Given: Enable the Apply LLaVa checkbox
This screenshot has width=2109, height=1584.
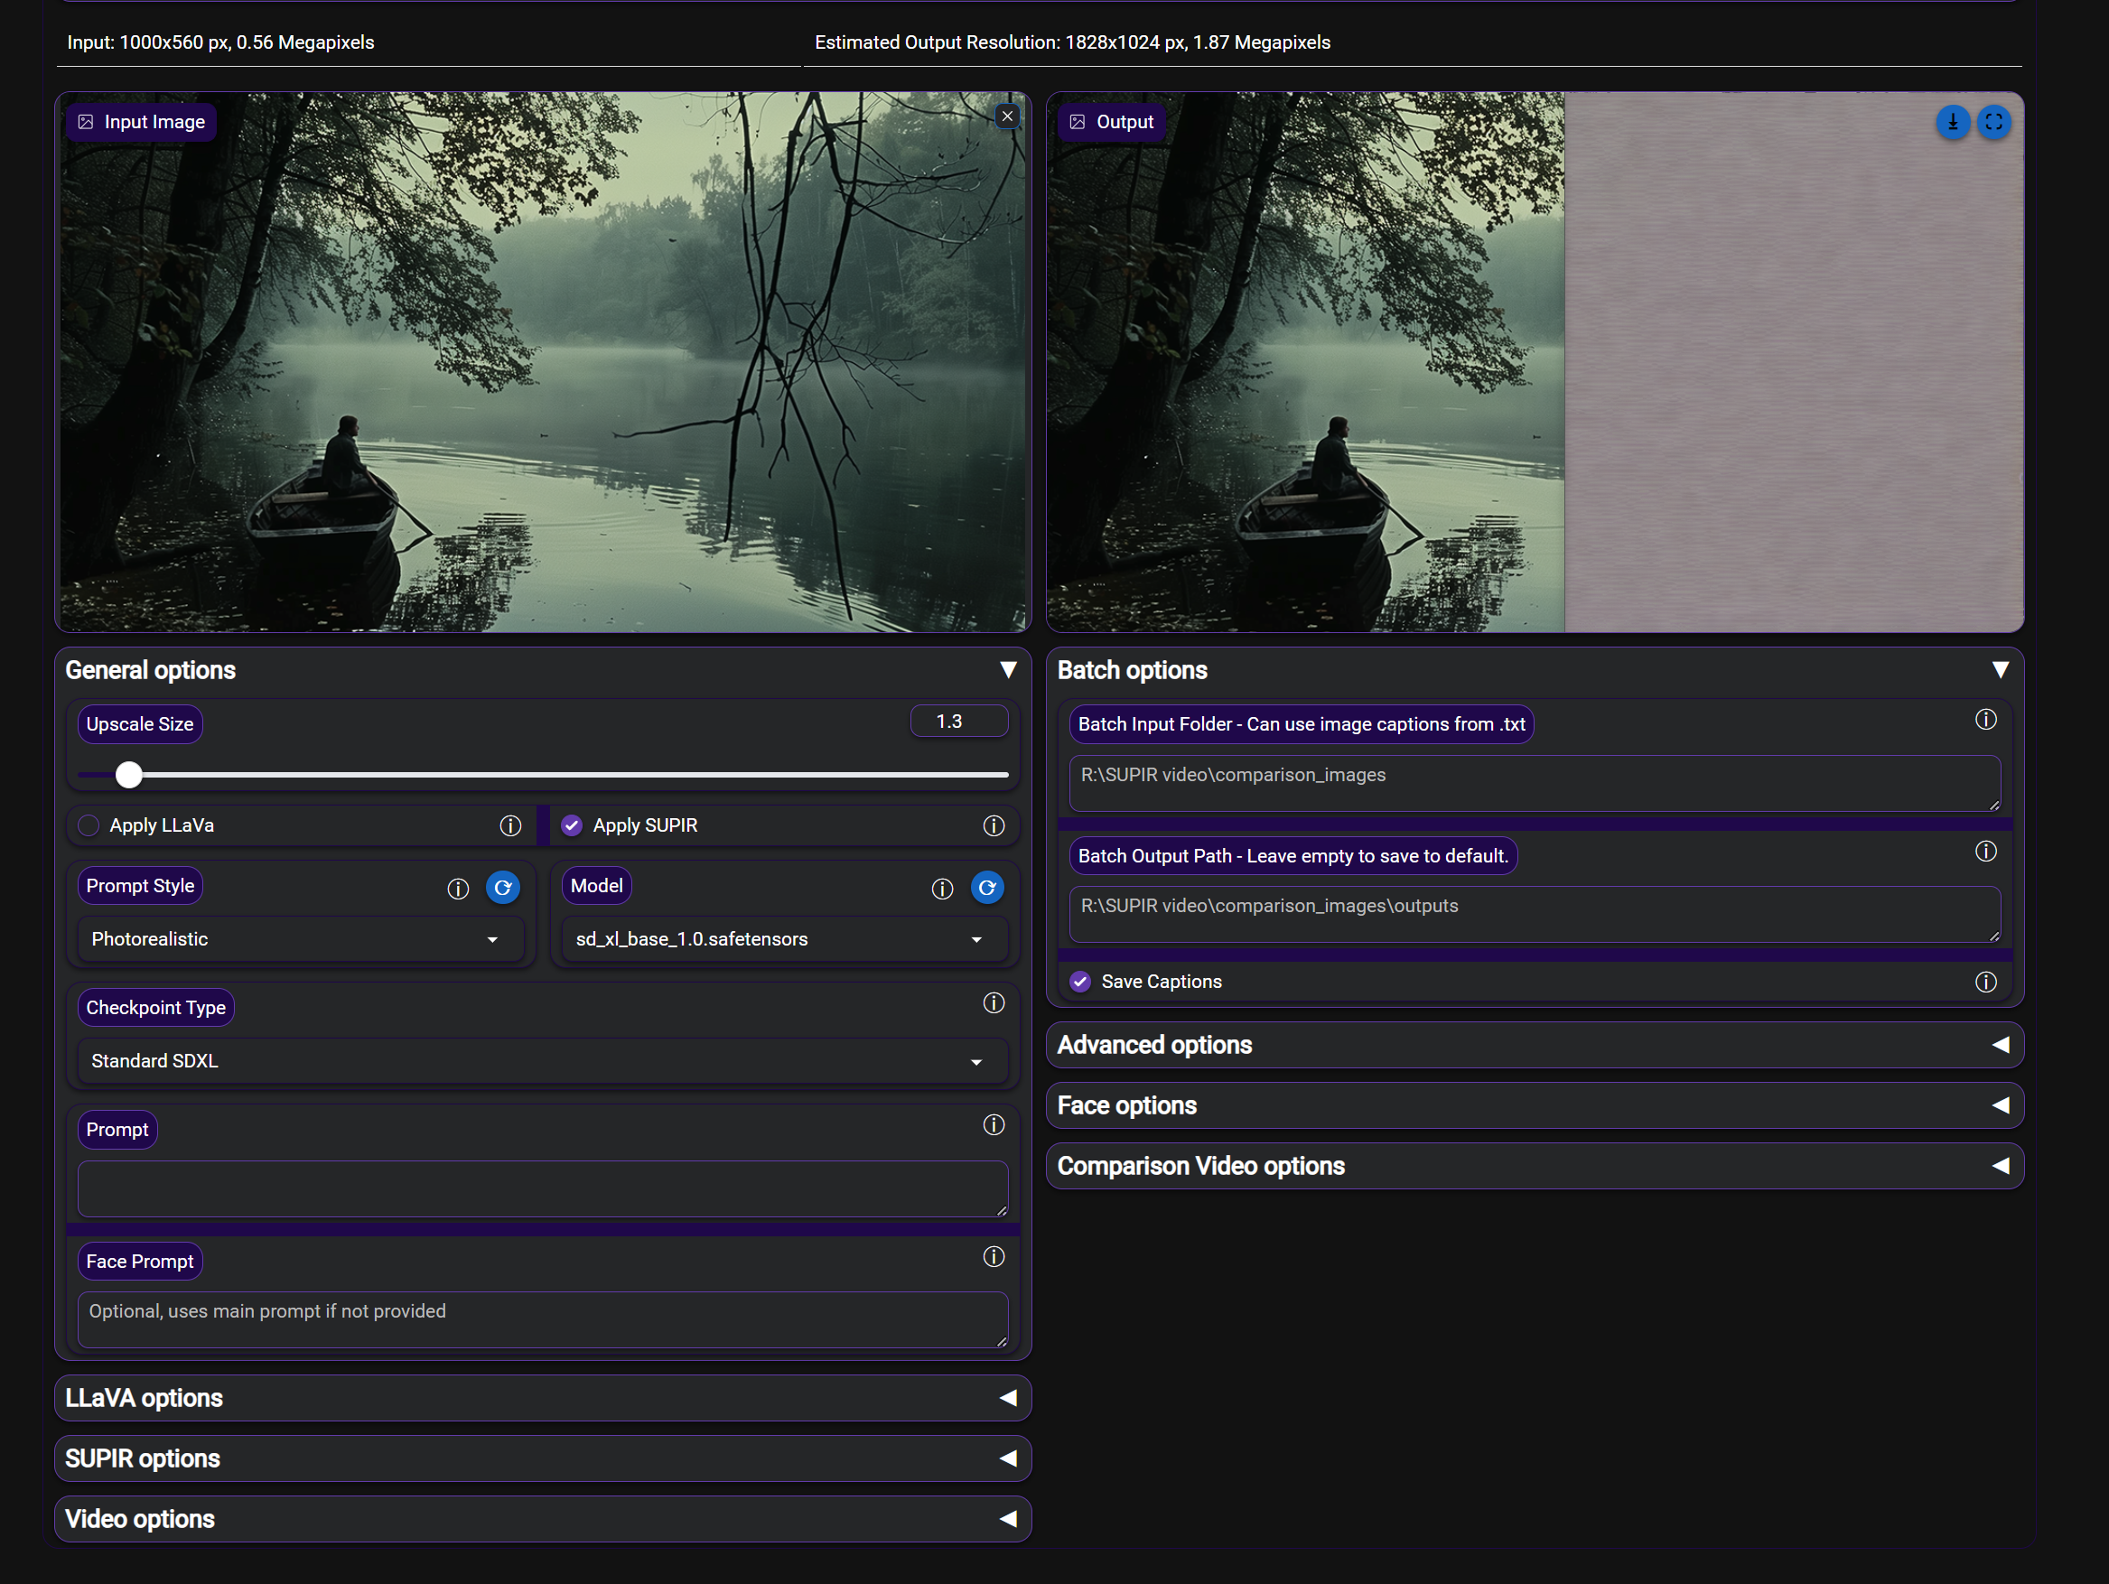Looking at the screenshot, I should pos(89,825).
